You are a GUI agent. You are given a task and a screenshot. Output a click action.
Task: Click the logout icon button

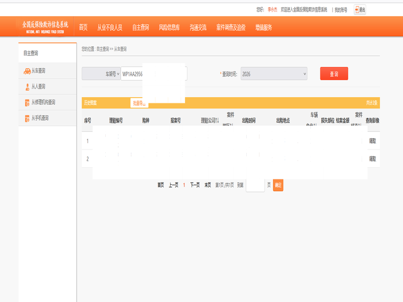pos(360,10)
